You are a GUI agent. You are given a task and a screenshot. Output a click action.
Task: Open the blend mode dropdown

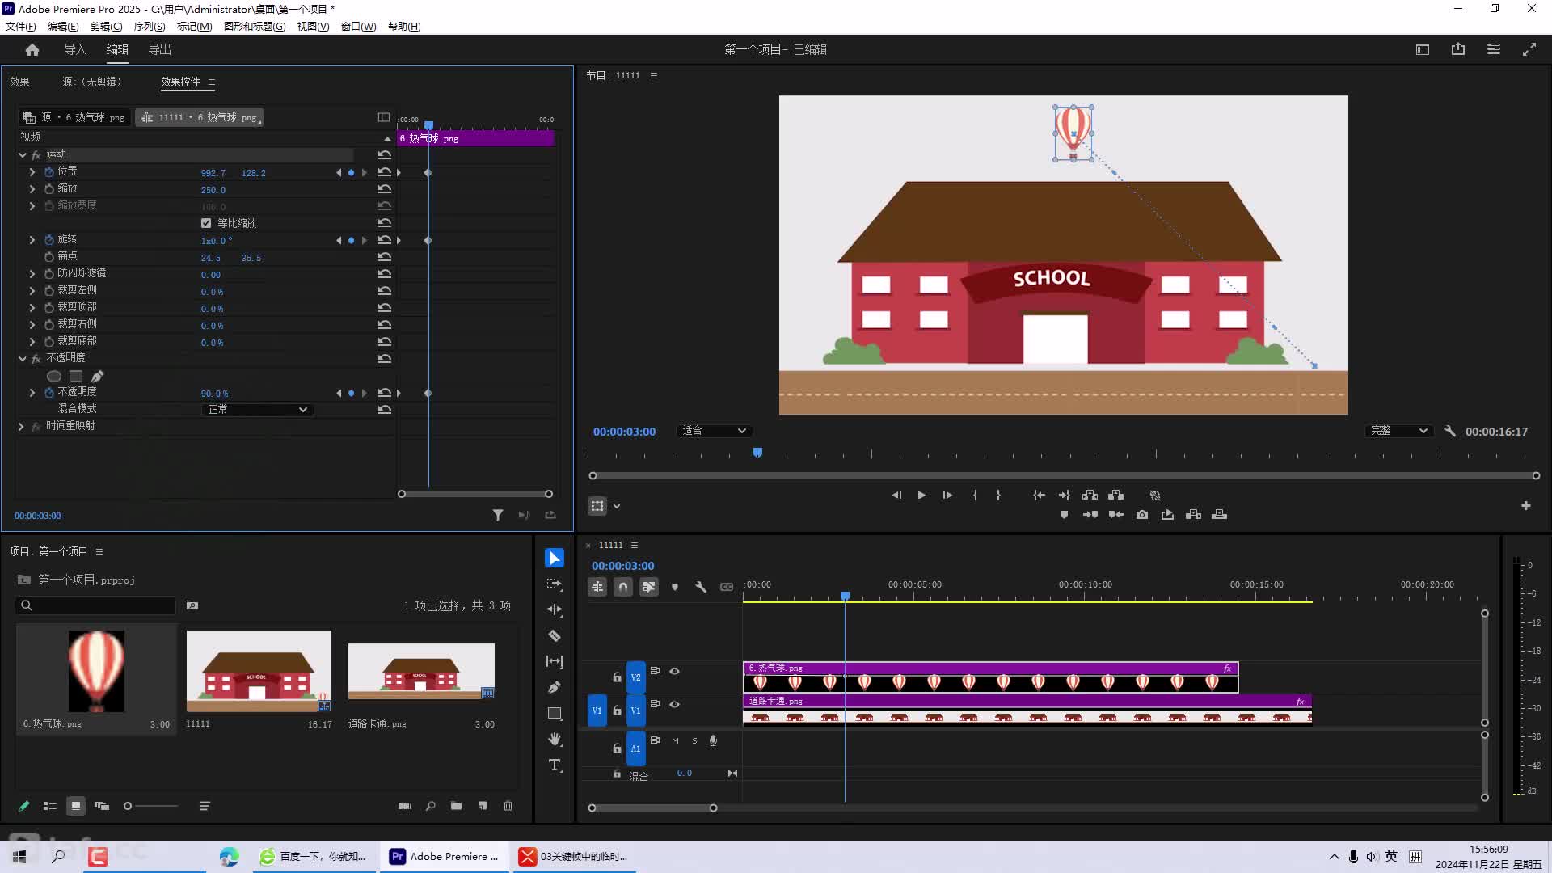pyautogui.click(x=257, y=410)
